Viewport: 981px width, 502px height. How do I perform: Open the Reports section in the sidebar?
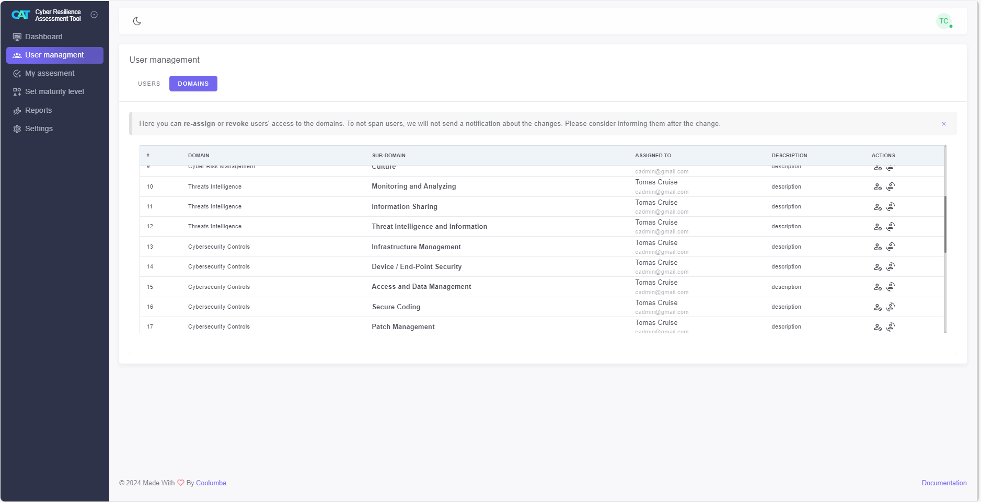(x=39, y=110)
